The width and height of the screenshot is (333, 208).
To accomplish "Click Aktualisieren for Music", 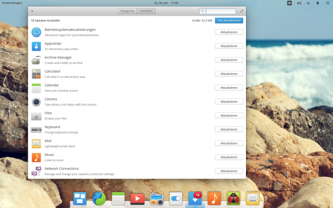I will click(229, 157).
